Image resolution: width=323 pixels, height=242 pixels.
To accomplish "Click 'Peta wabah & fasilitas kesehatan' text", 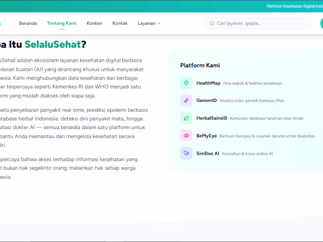I will tap(253, 83).
